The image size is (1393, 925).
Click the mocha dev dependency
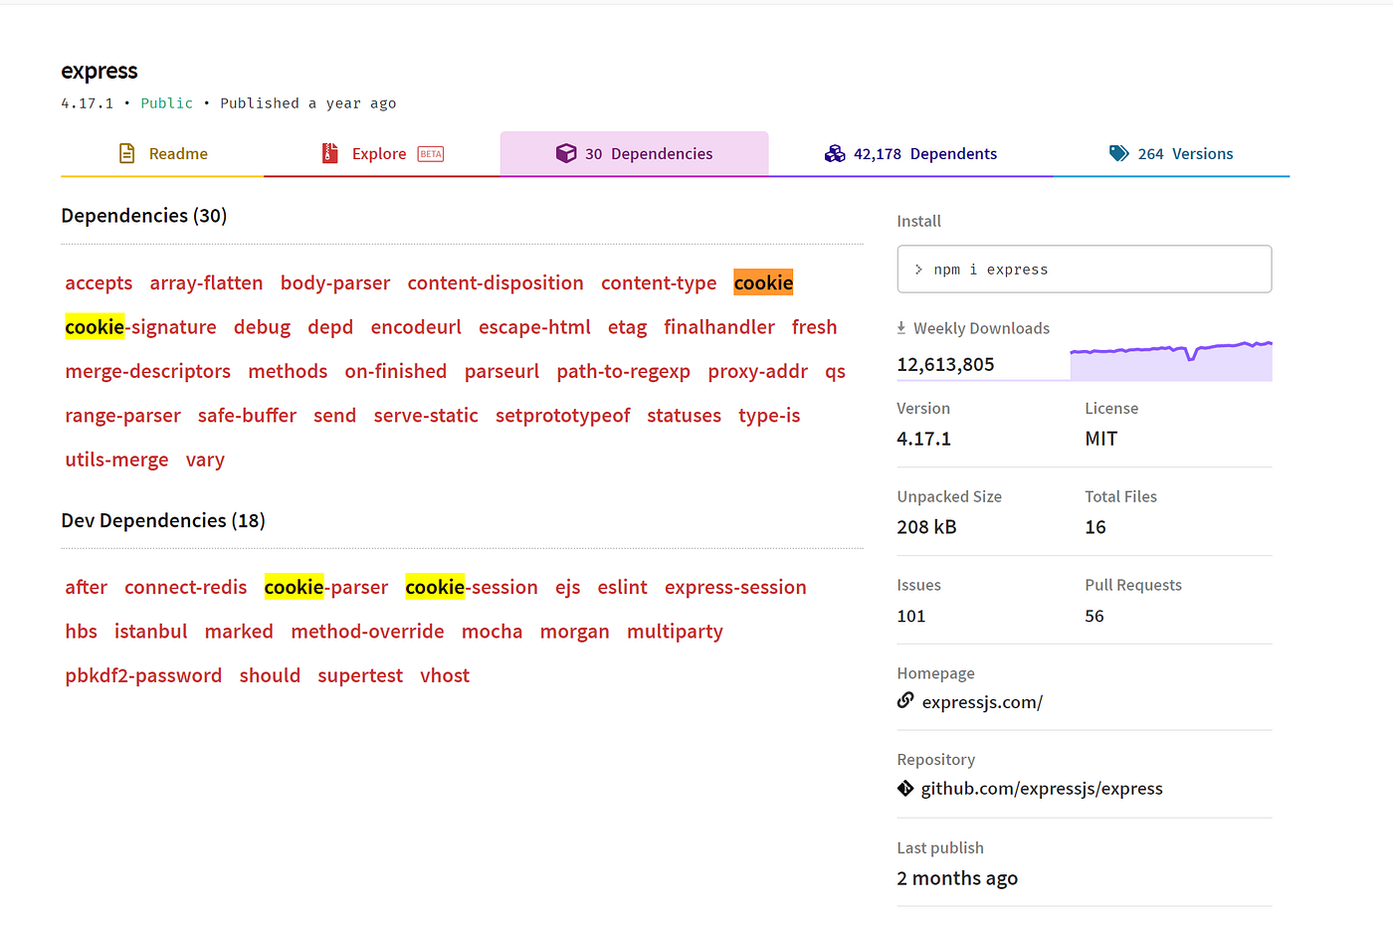click(x=493, y=631)
